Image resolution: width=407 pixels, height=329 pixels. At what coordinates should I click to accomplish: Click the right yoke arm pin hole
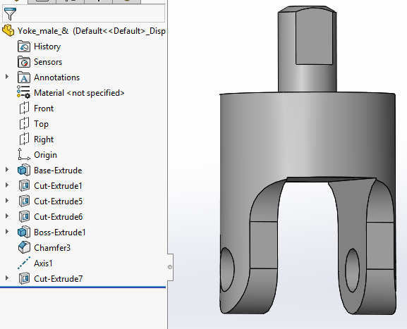click(352, 271)
